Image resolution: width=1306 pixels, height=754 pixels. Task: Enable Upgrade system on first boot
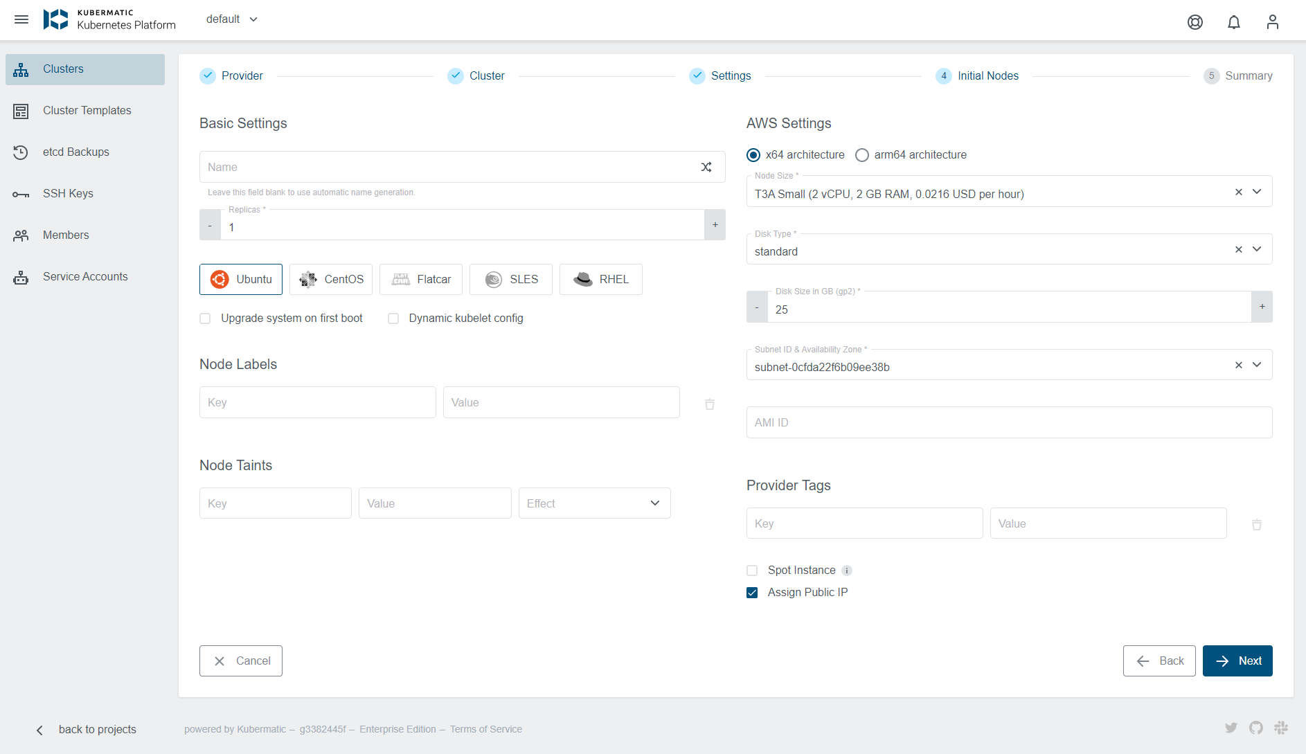pos(205,318)
